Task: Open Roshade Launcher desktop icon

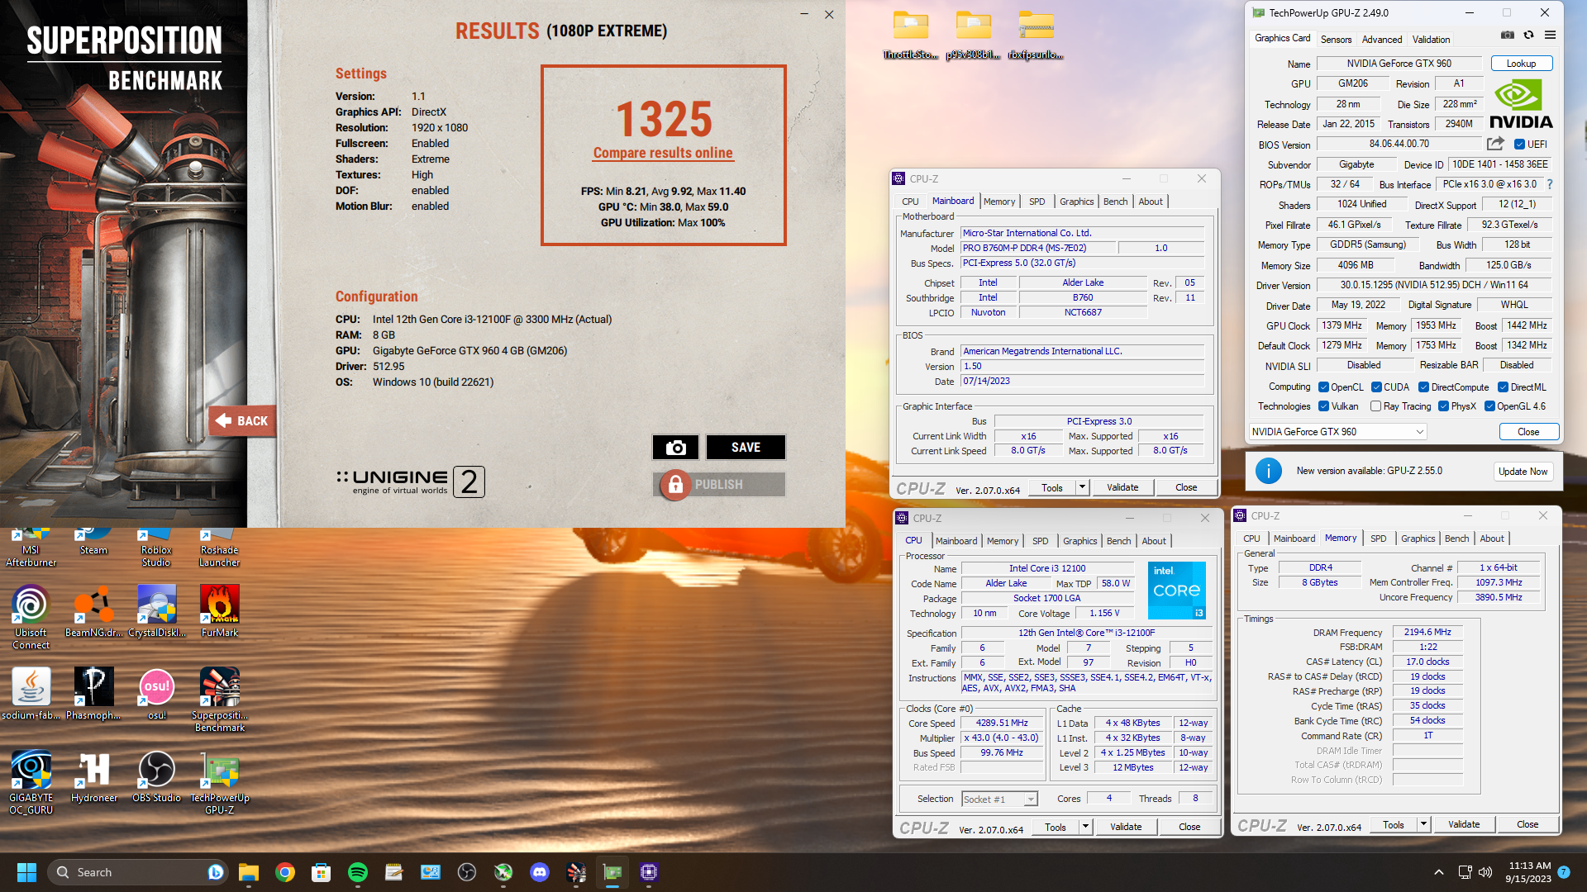Action: point(219,547)
